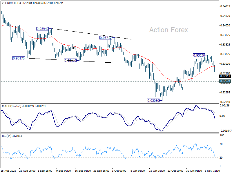
Task: Click the Action Forex watermark
Action: point(169,30)
